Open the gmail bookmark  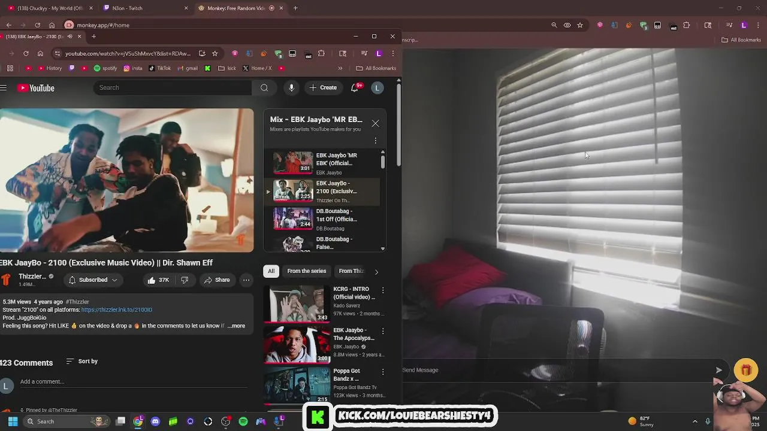click(188, 68)
